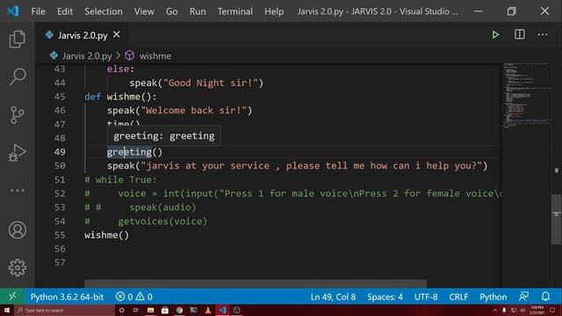
Task: Open the File menu
Action: click(x=38, y=11)
